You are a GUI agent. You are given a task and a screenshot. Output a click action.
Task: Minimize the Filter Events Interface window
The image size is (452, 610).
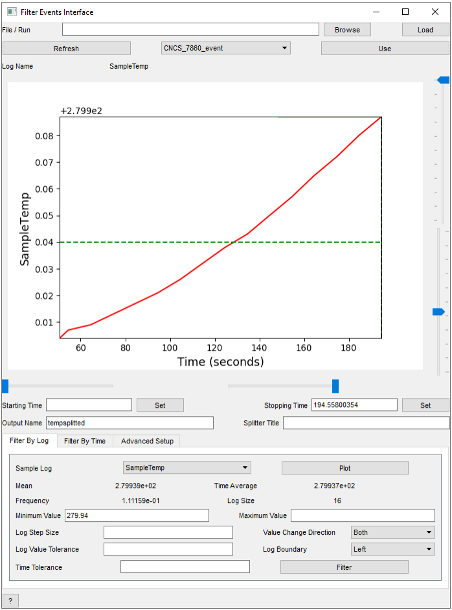(x=376, y=12)
